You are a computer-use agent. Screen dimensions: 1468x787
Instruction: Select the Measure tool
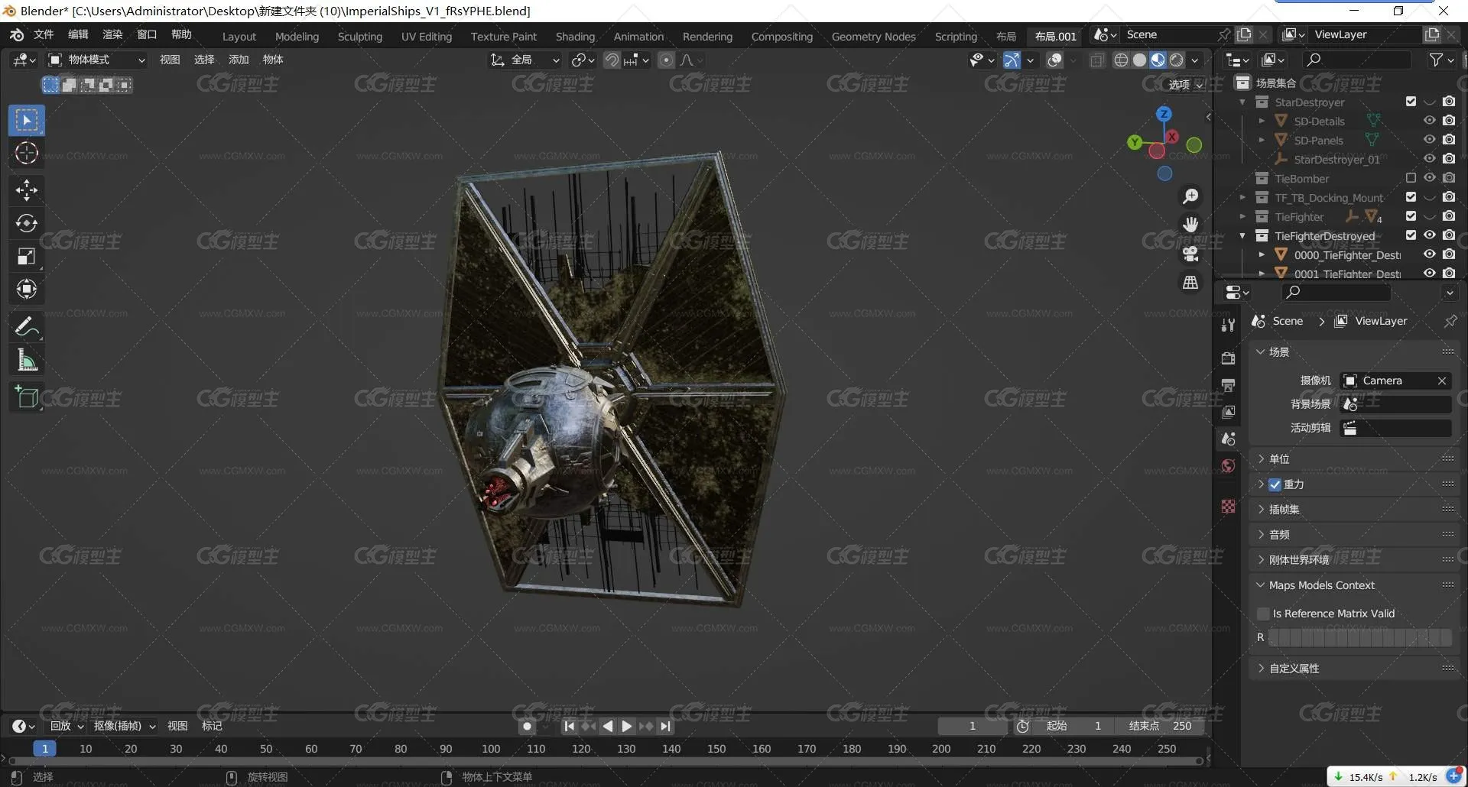27,360
